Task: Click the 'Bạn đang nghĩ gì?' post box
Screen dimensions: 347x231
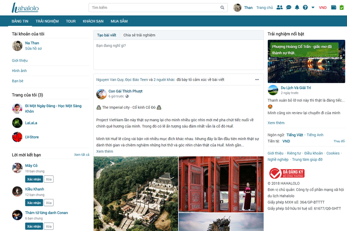Action: click(x=178, y=54)
